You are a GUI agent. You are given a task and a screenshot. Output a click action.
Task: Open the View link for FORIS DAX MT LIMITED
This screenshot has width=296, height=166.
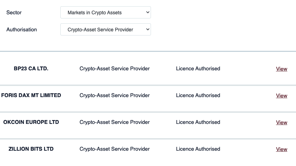point(281,96)
